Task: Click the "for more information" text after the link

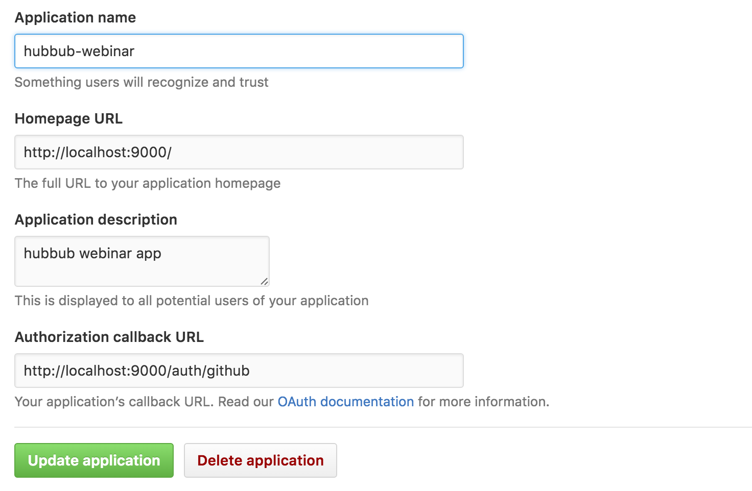Action: pos(483,402)
